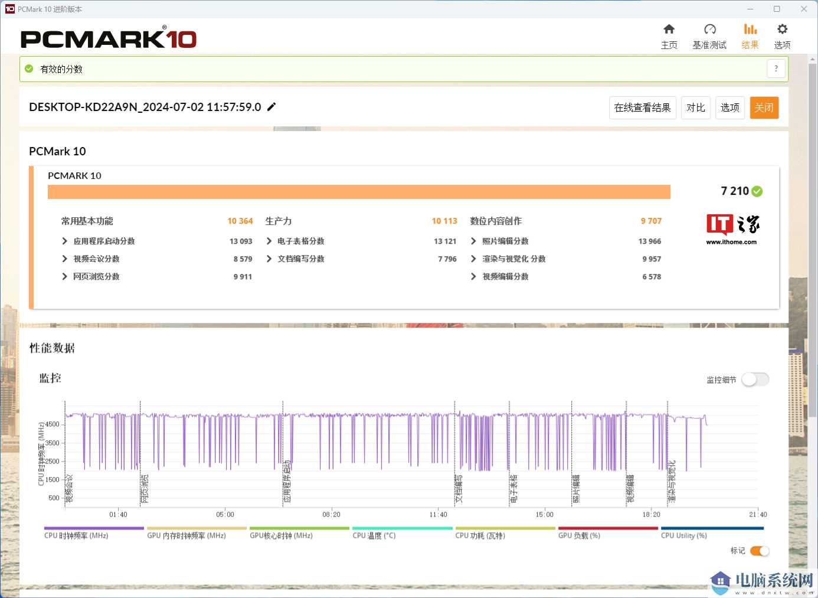Click the 渲染与视觉化 timeline marker
818x598 pixels.
[x=672, y=481]
